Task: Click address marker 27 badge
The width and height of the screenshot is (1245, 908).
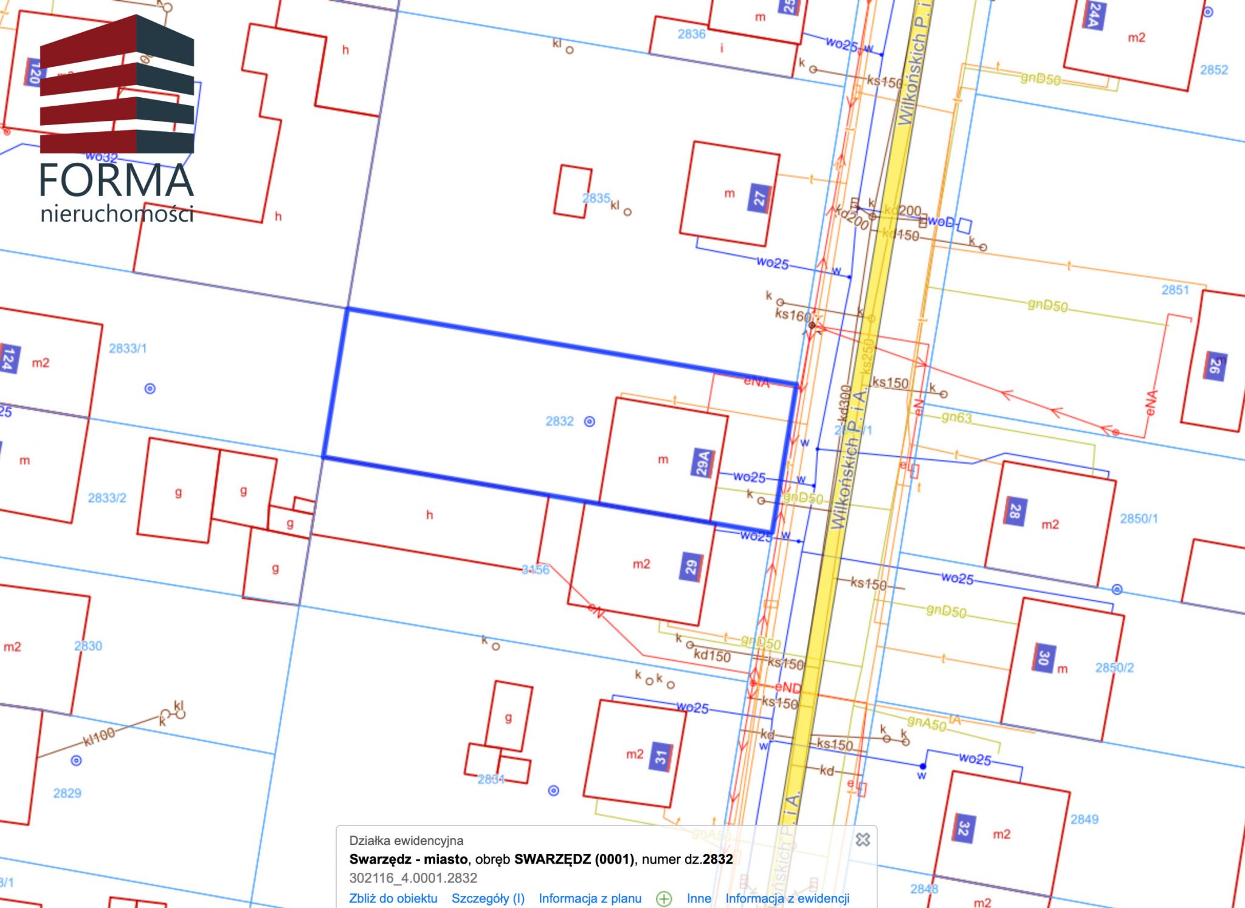Action: tap(760, 197)
